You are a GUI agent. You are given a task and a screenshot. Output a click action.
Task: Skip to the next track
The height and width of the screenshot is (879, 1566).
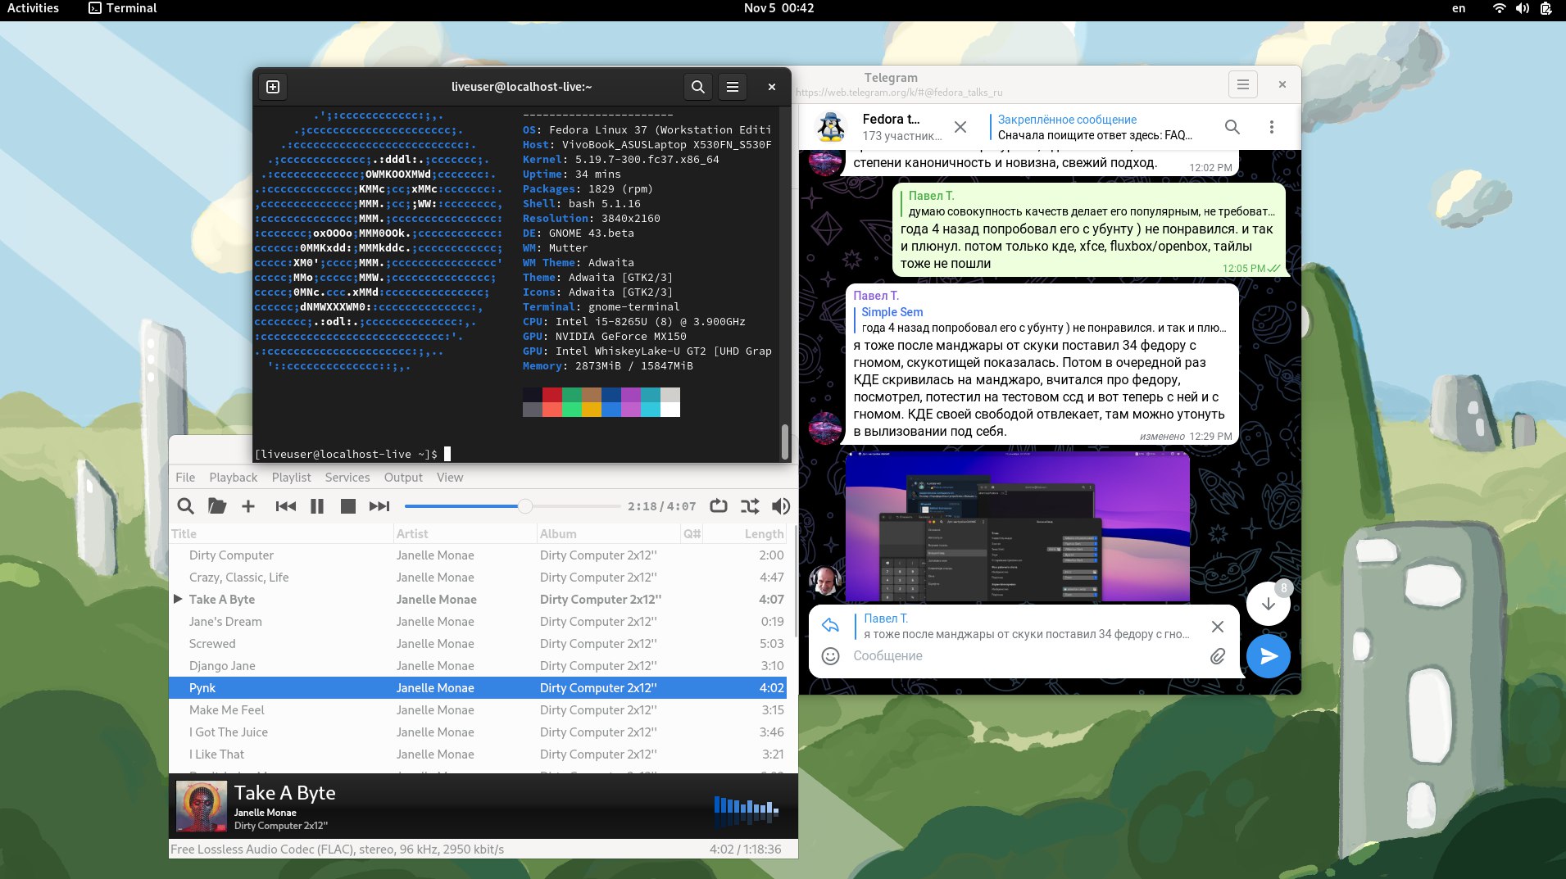point(379,506)
